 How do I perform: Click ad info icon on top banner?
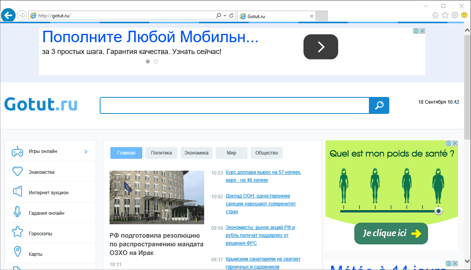coord(416,31)
